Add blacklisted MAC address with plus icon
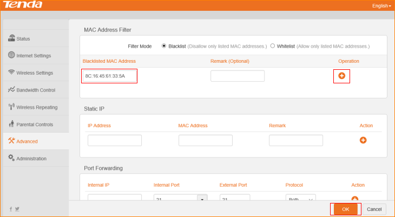The image size is (395, 217). click(341, 76)
